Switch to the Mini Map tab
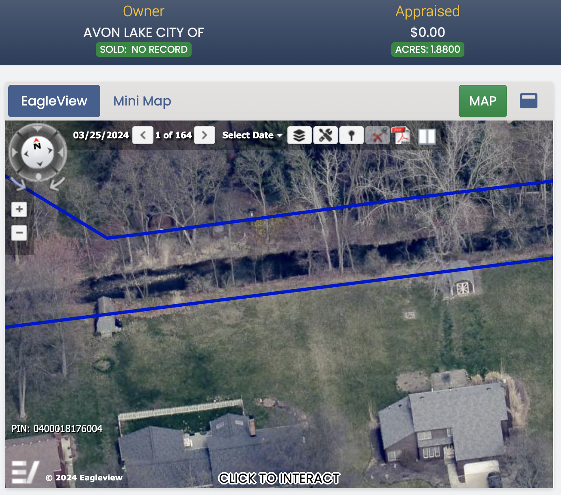The width and height of the screenshot is (561, 495). (x=142, y=101)
